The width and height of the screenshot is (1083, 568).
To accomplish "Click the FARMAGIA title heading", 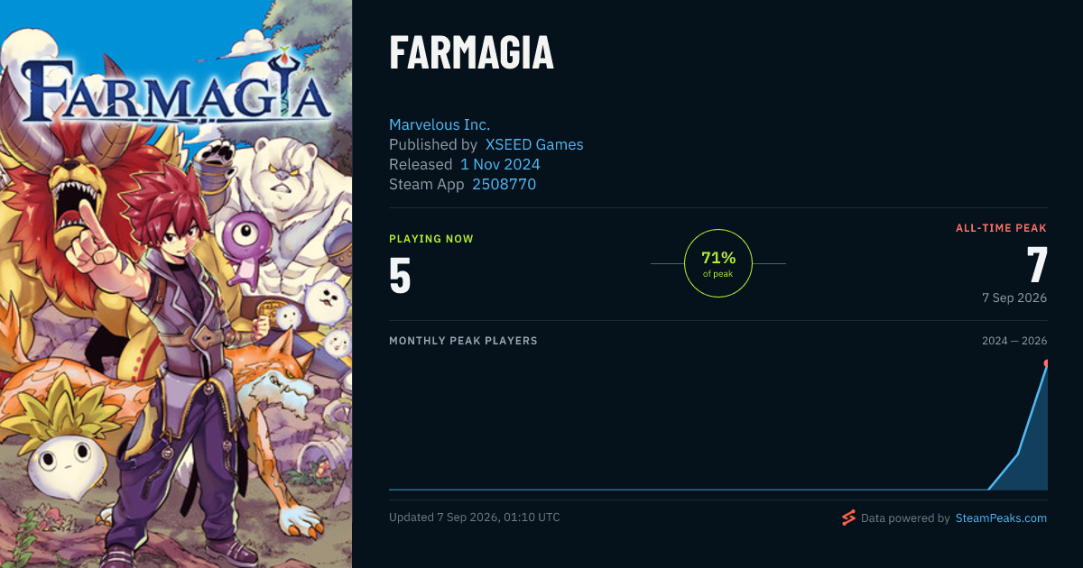I will (471, 53).
